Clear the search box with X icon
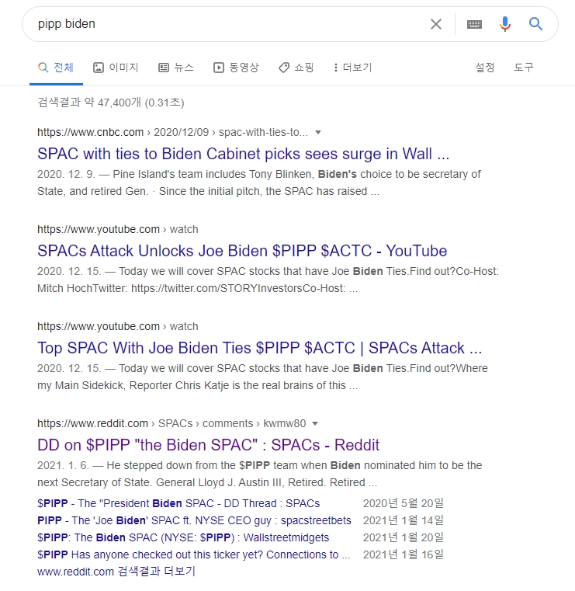The height and width of the screenshot is (591, 575). click(x=435, y=24)
